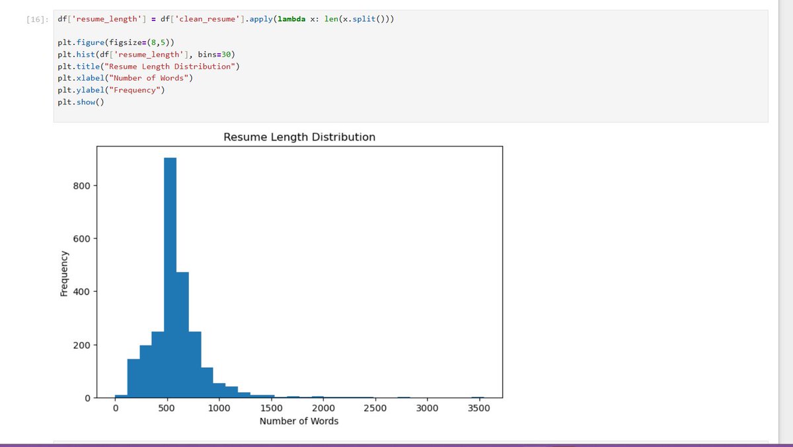
Task: Click the plt.hist bins=30 line
Action: [x=146, y=54]
